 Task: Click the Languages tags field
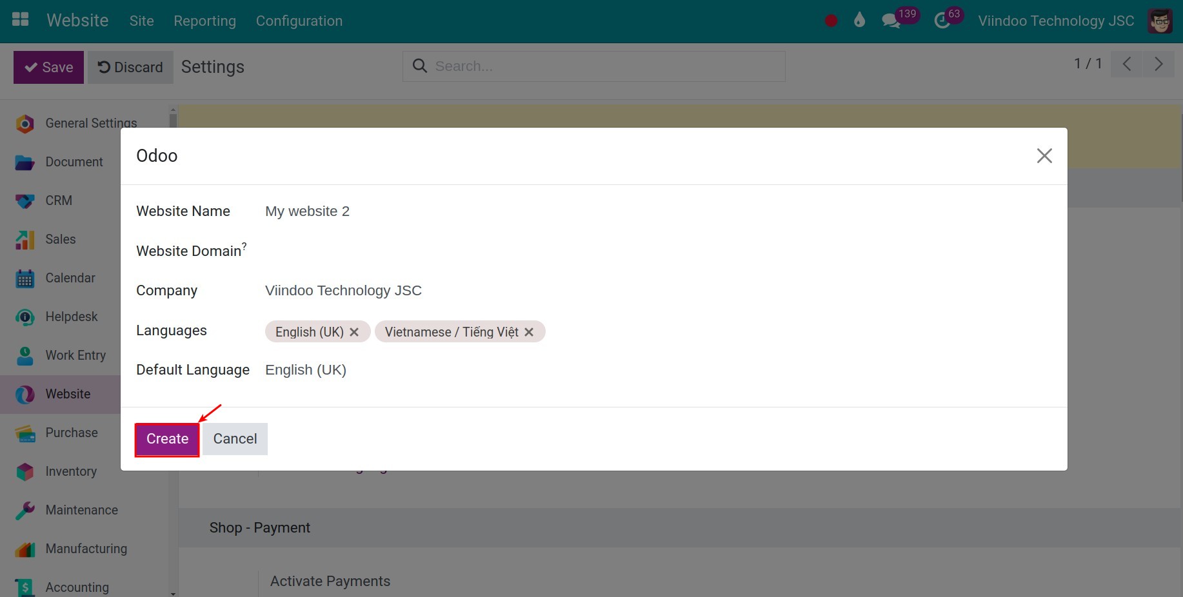[x=658, y=331]
